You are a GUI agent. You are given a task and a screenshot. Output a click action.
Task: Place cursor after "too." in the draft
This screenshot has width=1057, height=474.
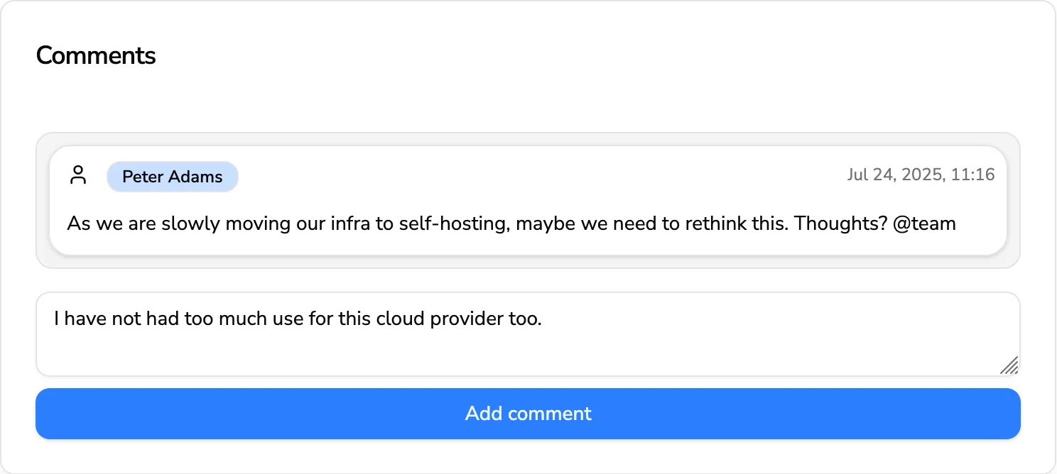(543, 319)
